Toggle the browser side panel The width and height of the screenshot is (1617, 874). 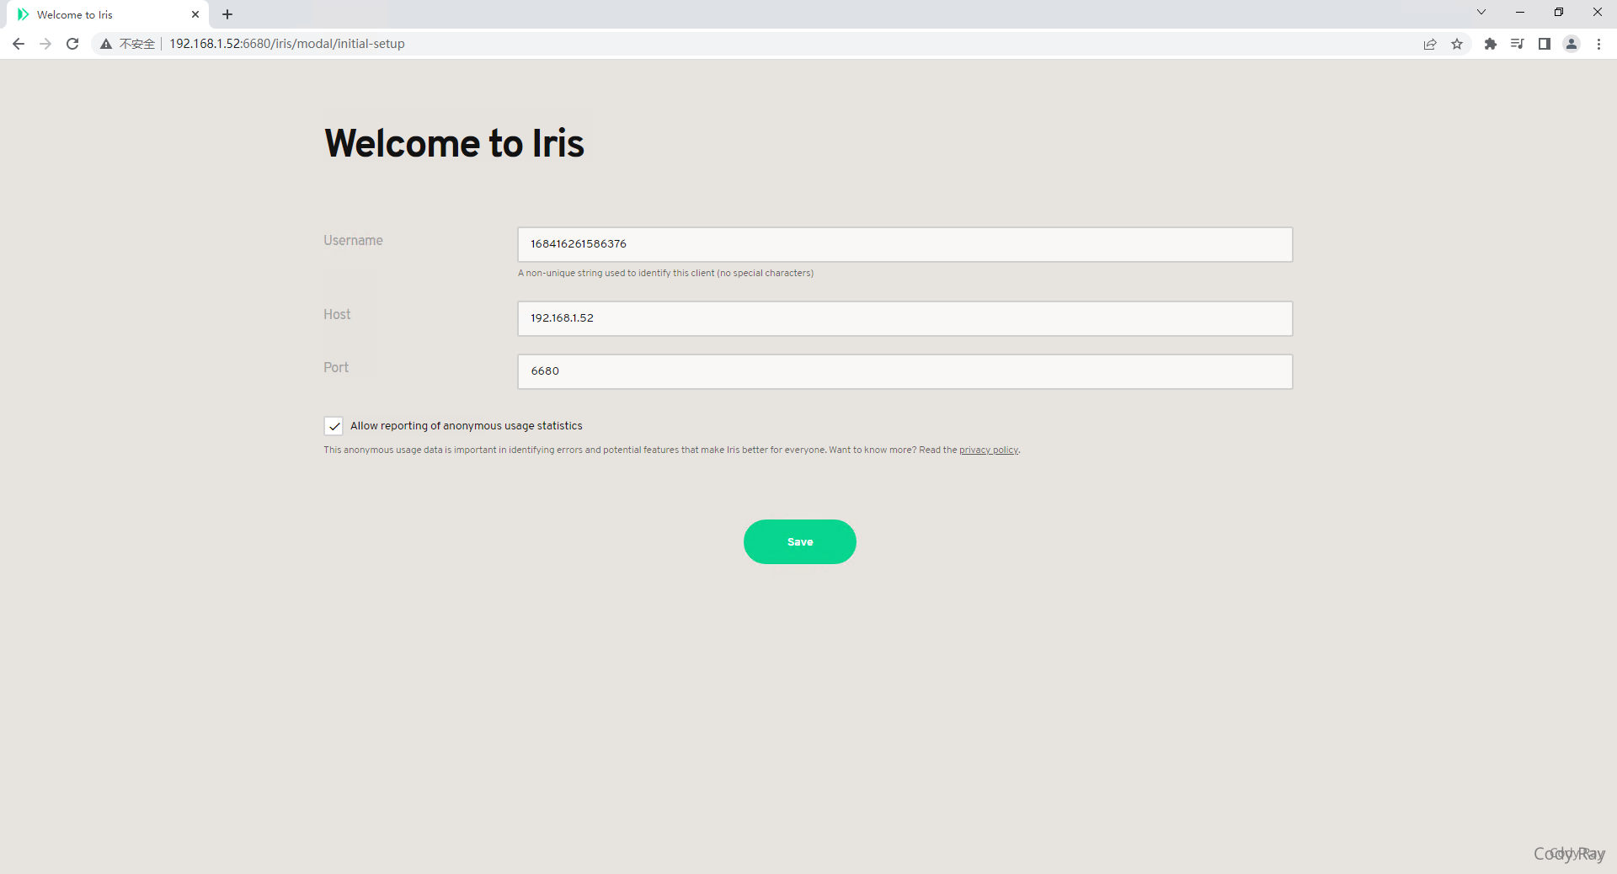click(1545, 44)
